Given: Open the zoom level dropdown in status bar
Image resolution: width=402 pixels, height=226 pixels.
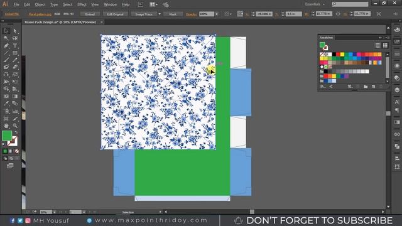Looking at the screenshot, I should (x=55, y=212).
